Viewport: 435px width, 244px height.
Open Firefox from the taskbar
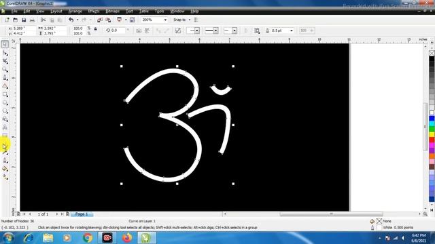point(127,238)
